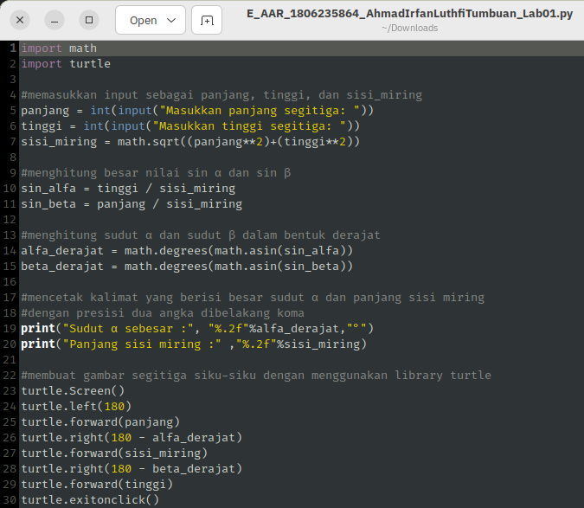
Task: Place cursor on 'import turtle' line
Action: (x=66, y=64)
